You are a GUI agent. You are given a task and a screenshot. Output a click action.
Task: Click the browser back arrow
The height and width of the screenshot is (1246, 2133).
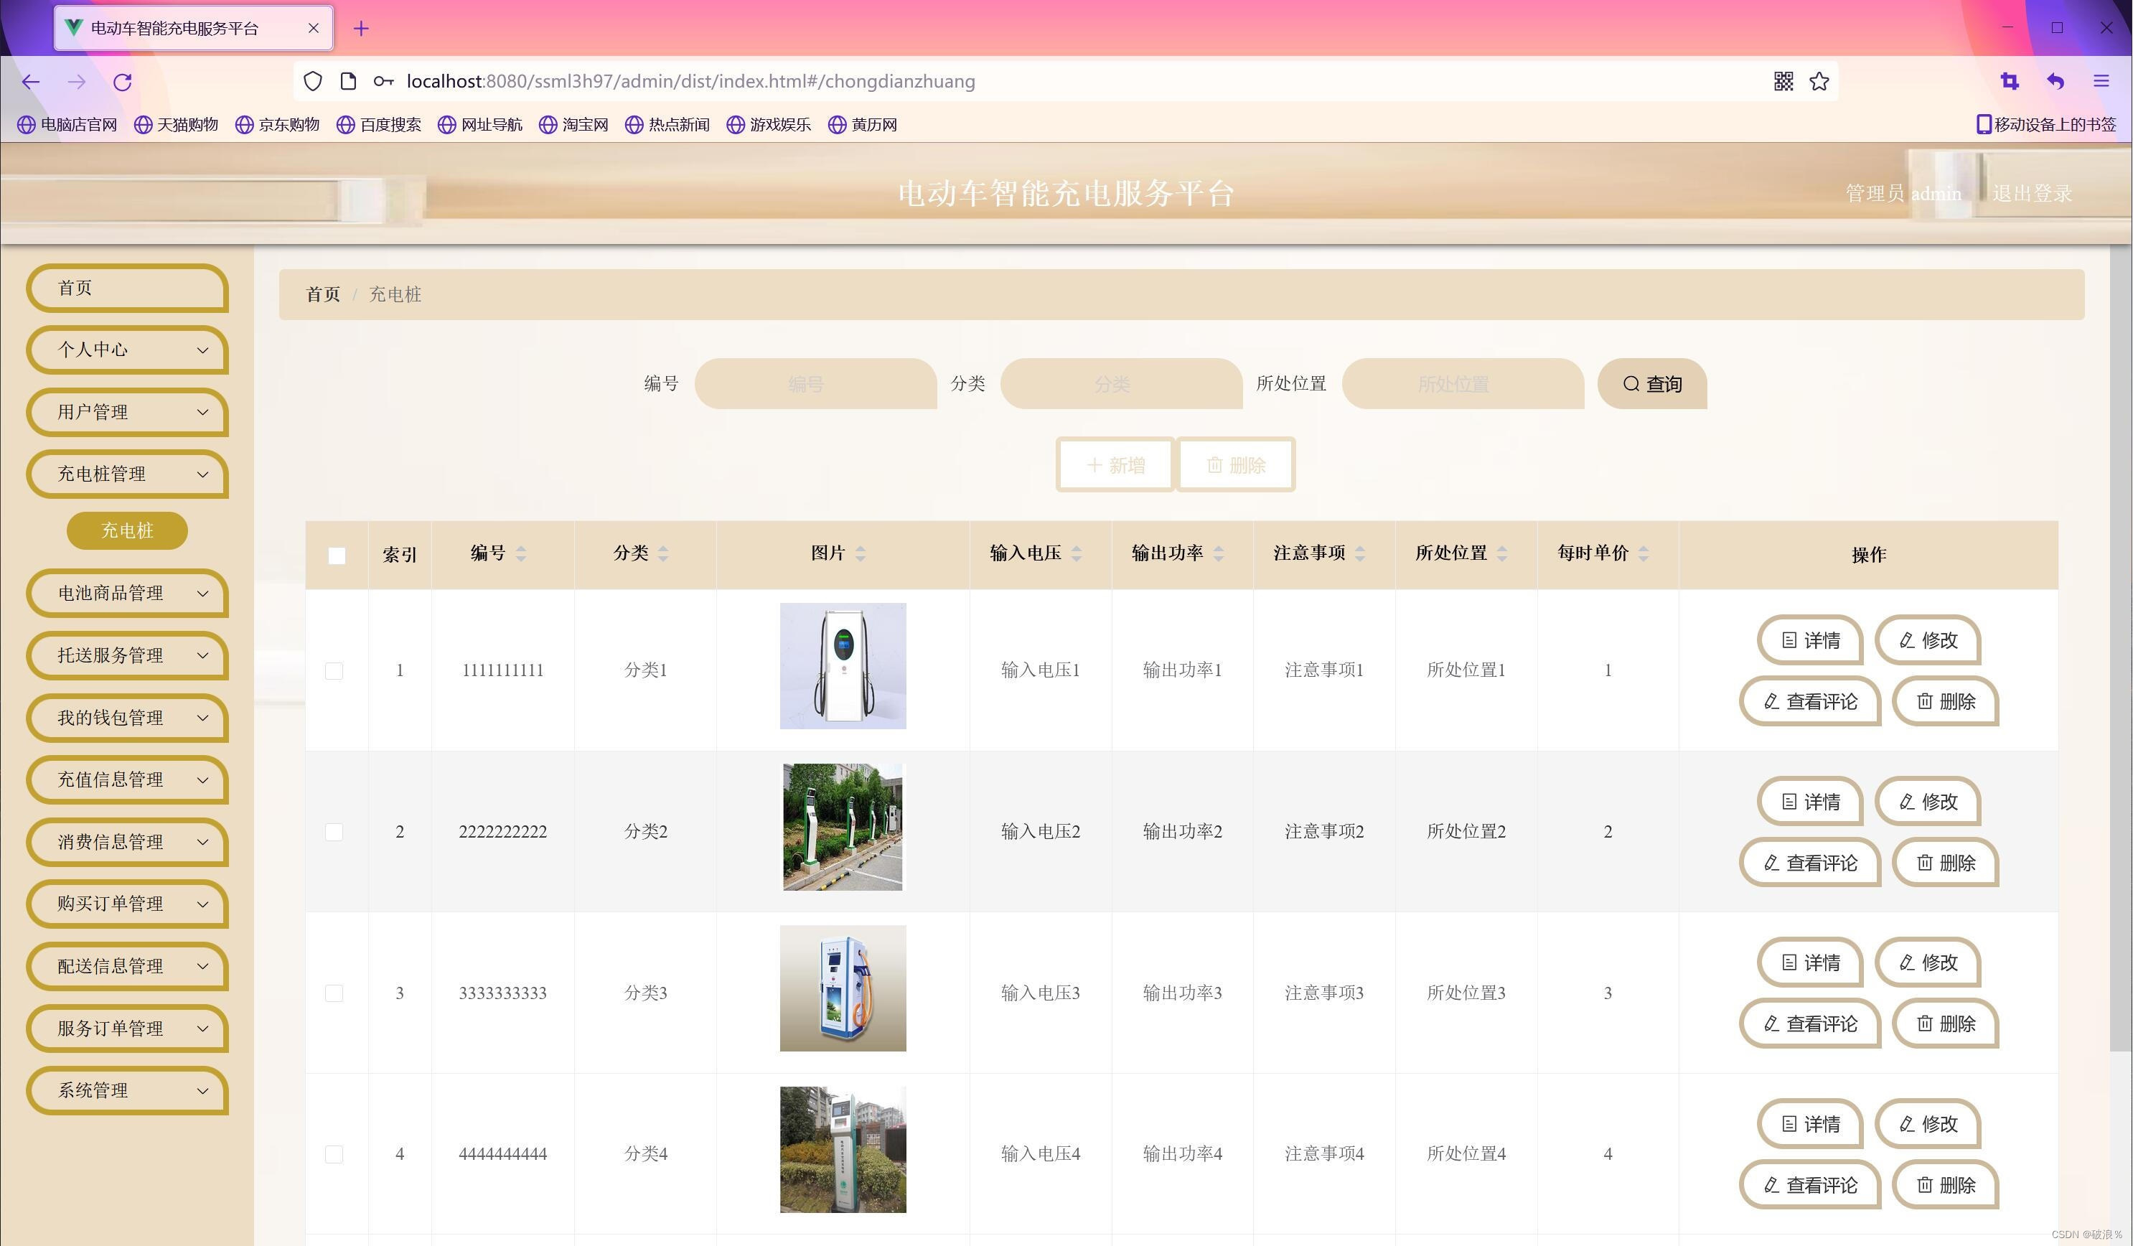click(x=32, y=81)
